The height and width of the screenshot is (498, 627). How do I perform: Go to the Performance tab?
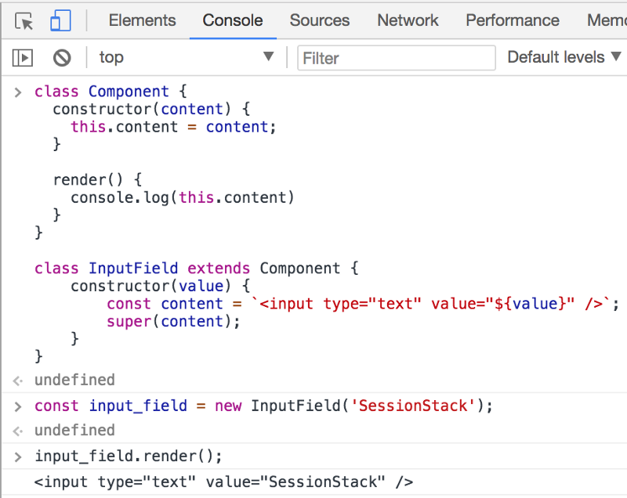(512, 20)
